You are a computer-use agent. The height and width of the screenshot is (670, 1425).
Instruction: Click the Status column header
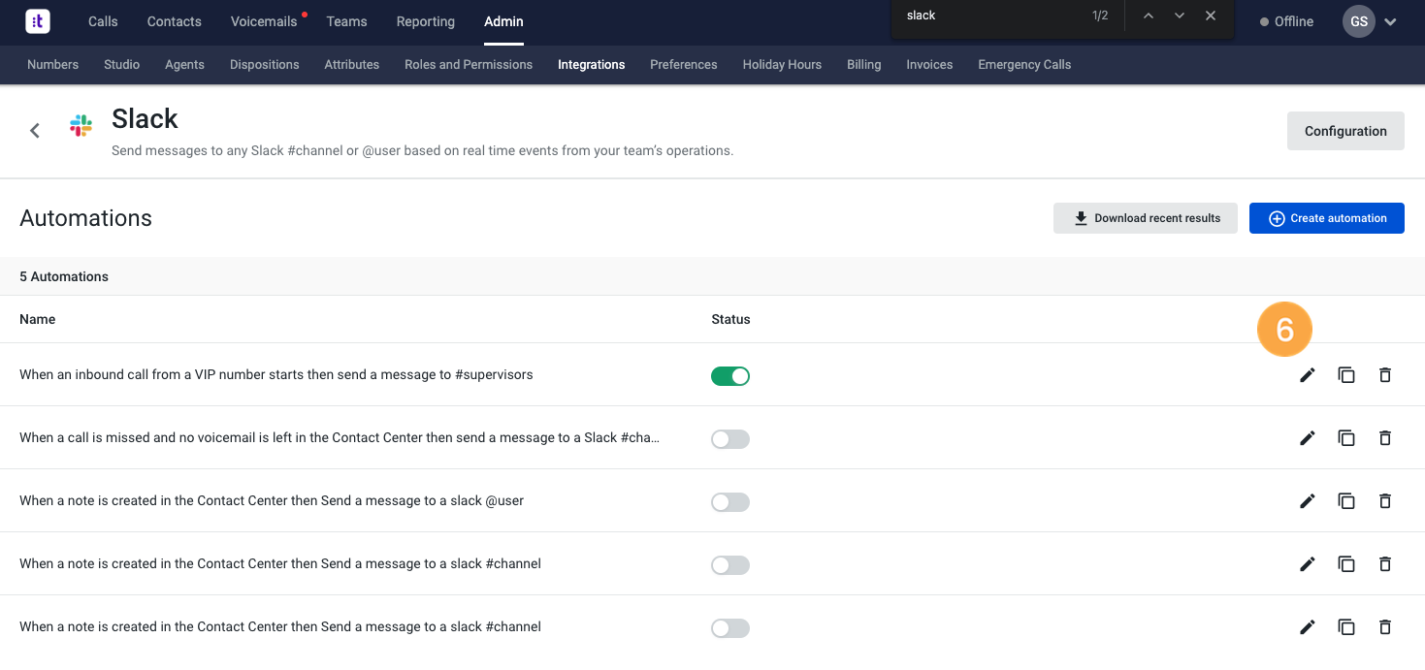click(x=730, y=319)
